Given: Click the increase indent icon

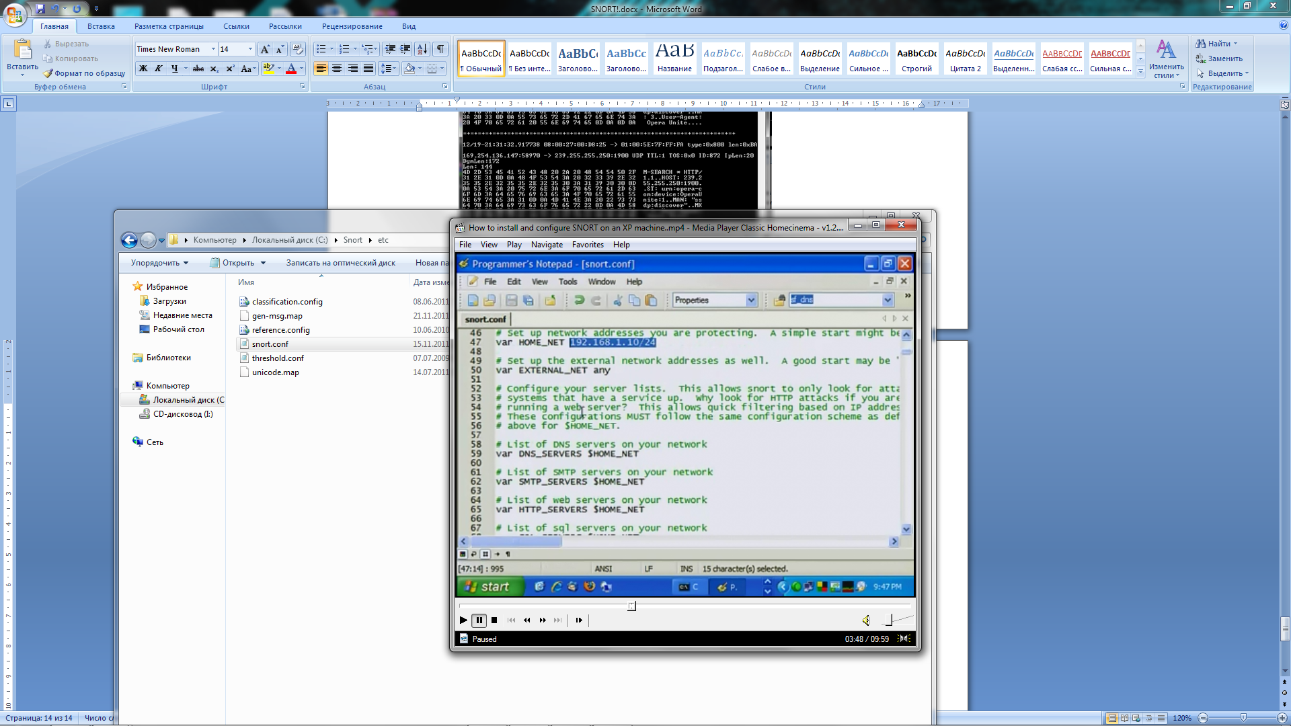Looking at the screenshot, I should (405, 49).
